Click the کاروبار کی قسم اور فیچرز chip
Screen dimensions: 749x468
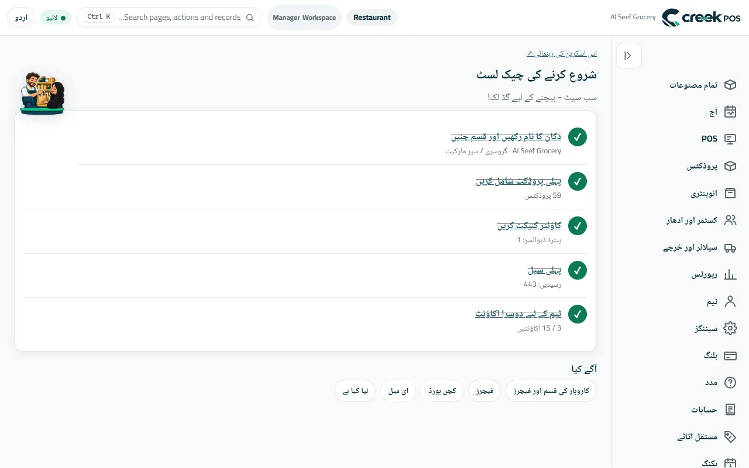[551, 391]
